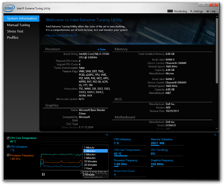Pick 10 Minutes time range
Viewport: 224px width, 185px height.
[96, 161]
